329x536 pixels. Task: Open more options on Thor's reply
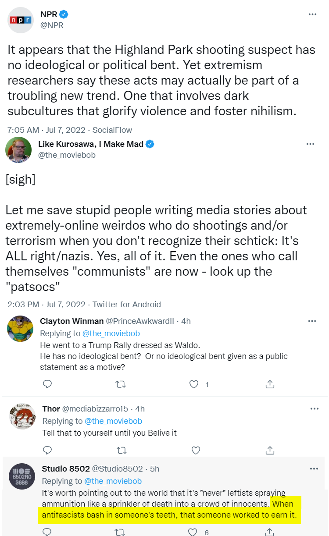click(314, 408)
